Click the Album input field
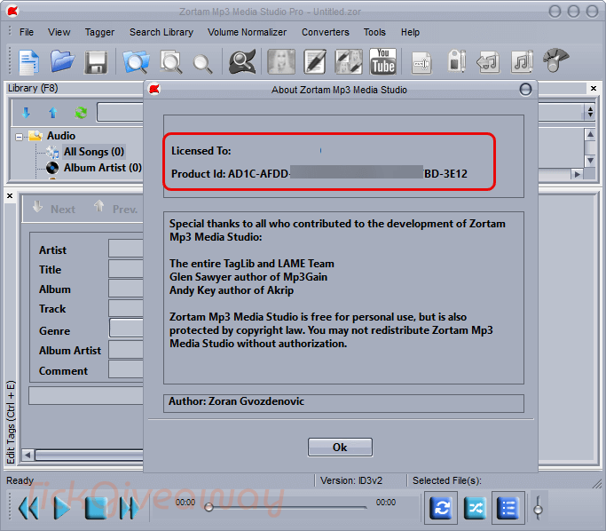 pyautogui.click(x=126, y=289)
